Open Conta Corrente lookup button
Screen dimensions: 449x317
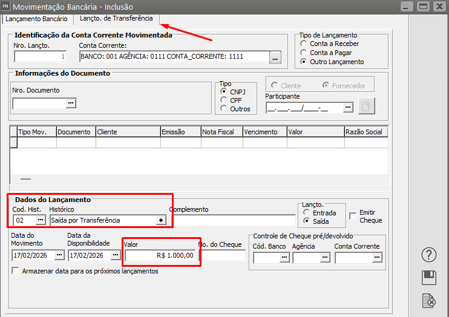coord(275,57)
